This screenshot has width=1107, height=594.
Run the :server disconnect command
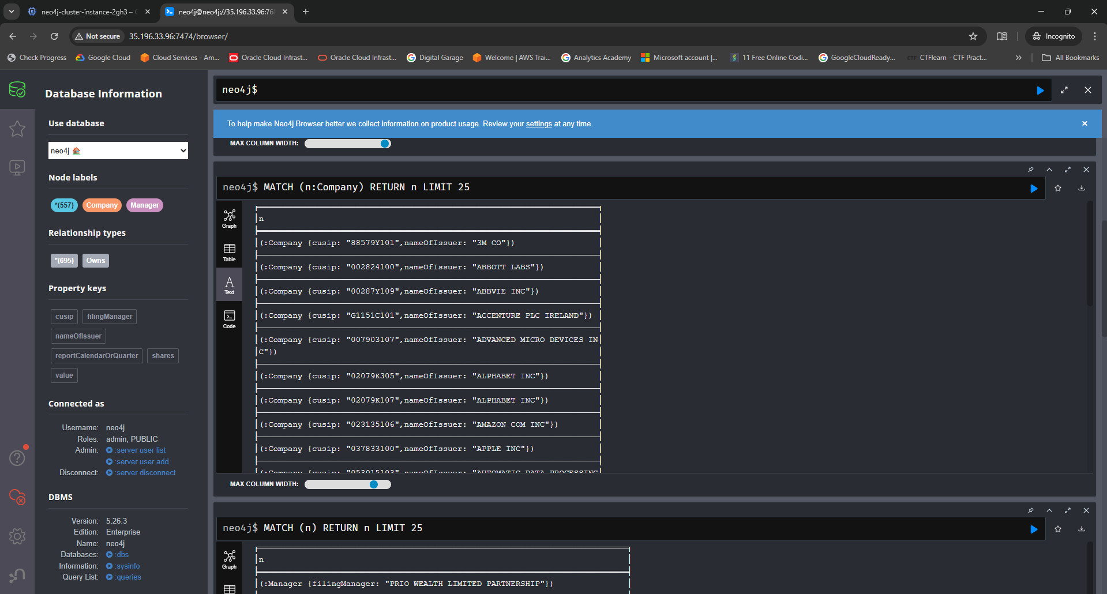pyautogui.click(x=141, y=473)
